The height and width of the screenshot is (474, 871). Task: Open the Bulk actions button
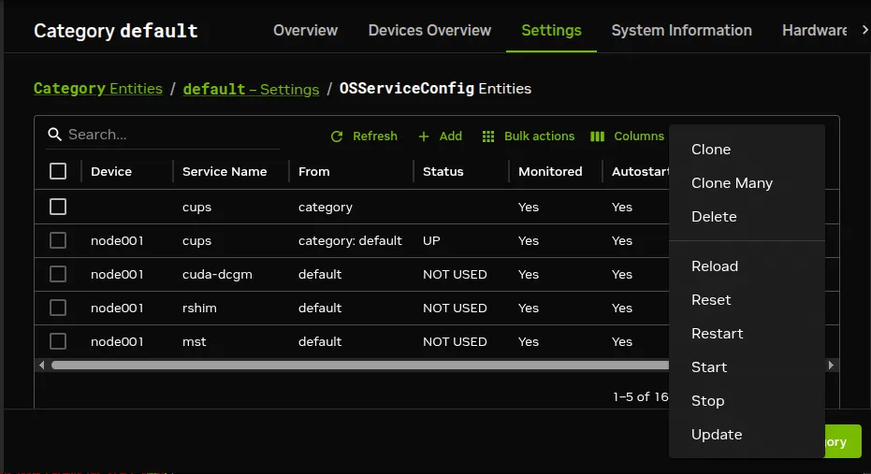pos(529,136)
